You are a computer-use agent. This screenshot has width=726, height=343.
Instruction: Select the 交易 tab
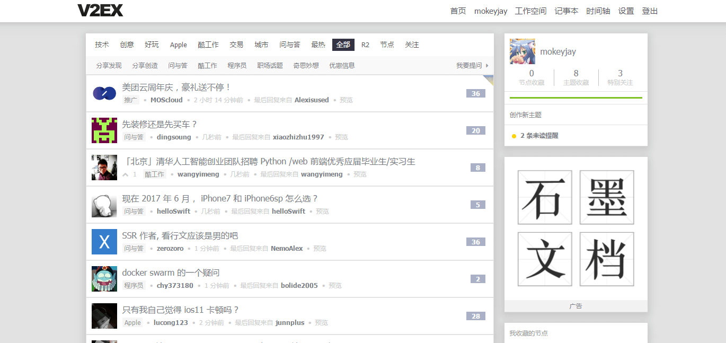(236, 45)
